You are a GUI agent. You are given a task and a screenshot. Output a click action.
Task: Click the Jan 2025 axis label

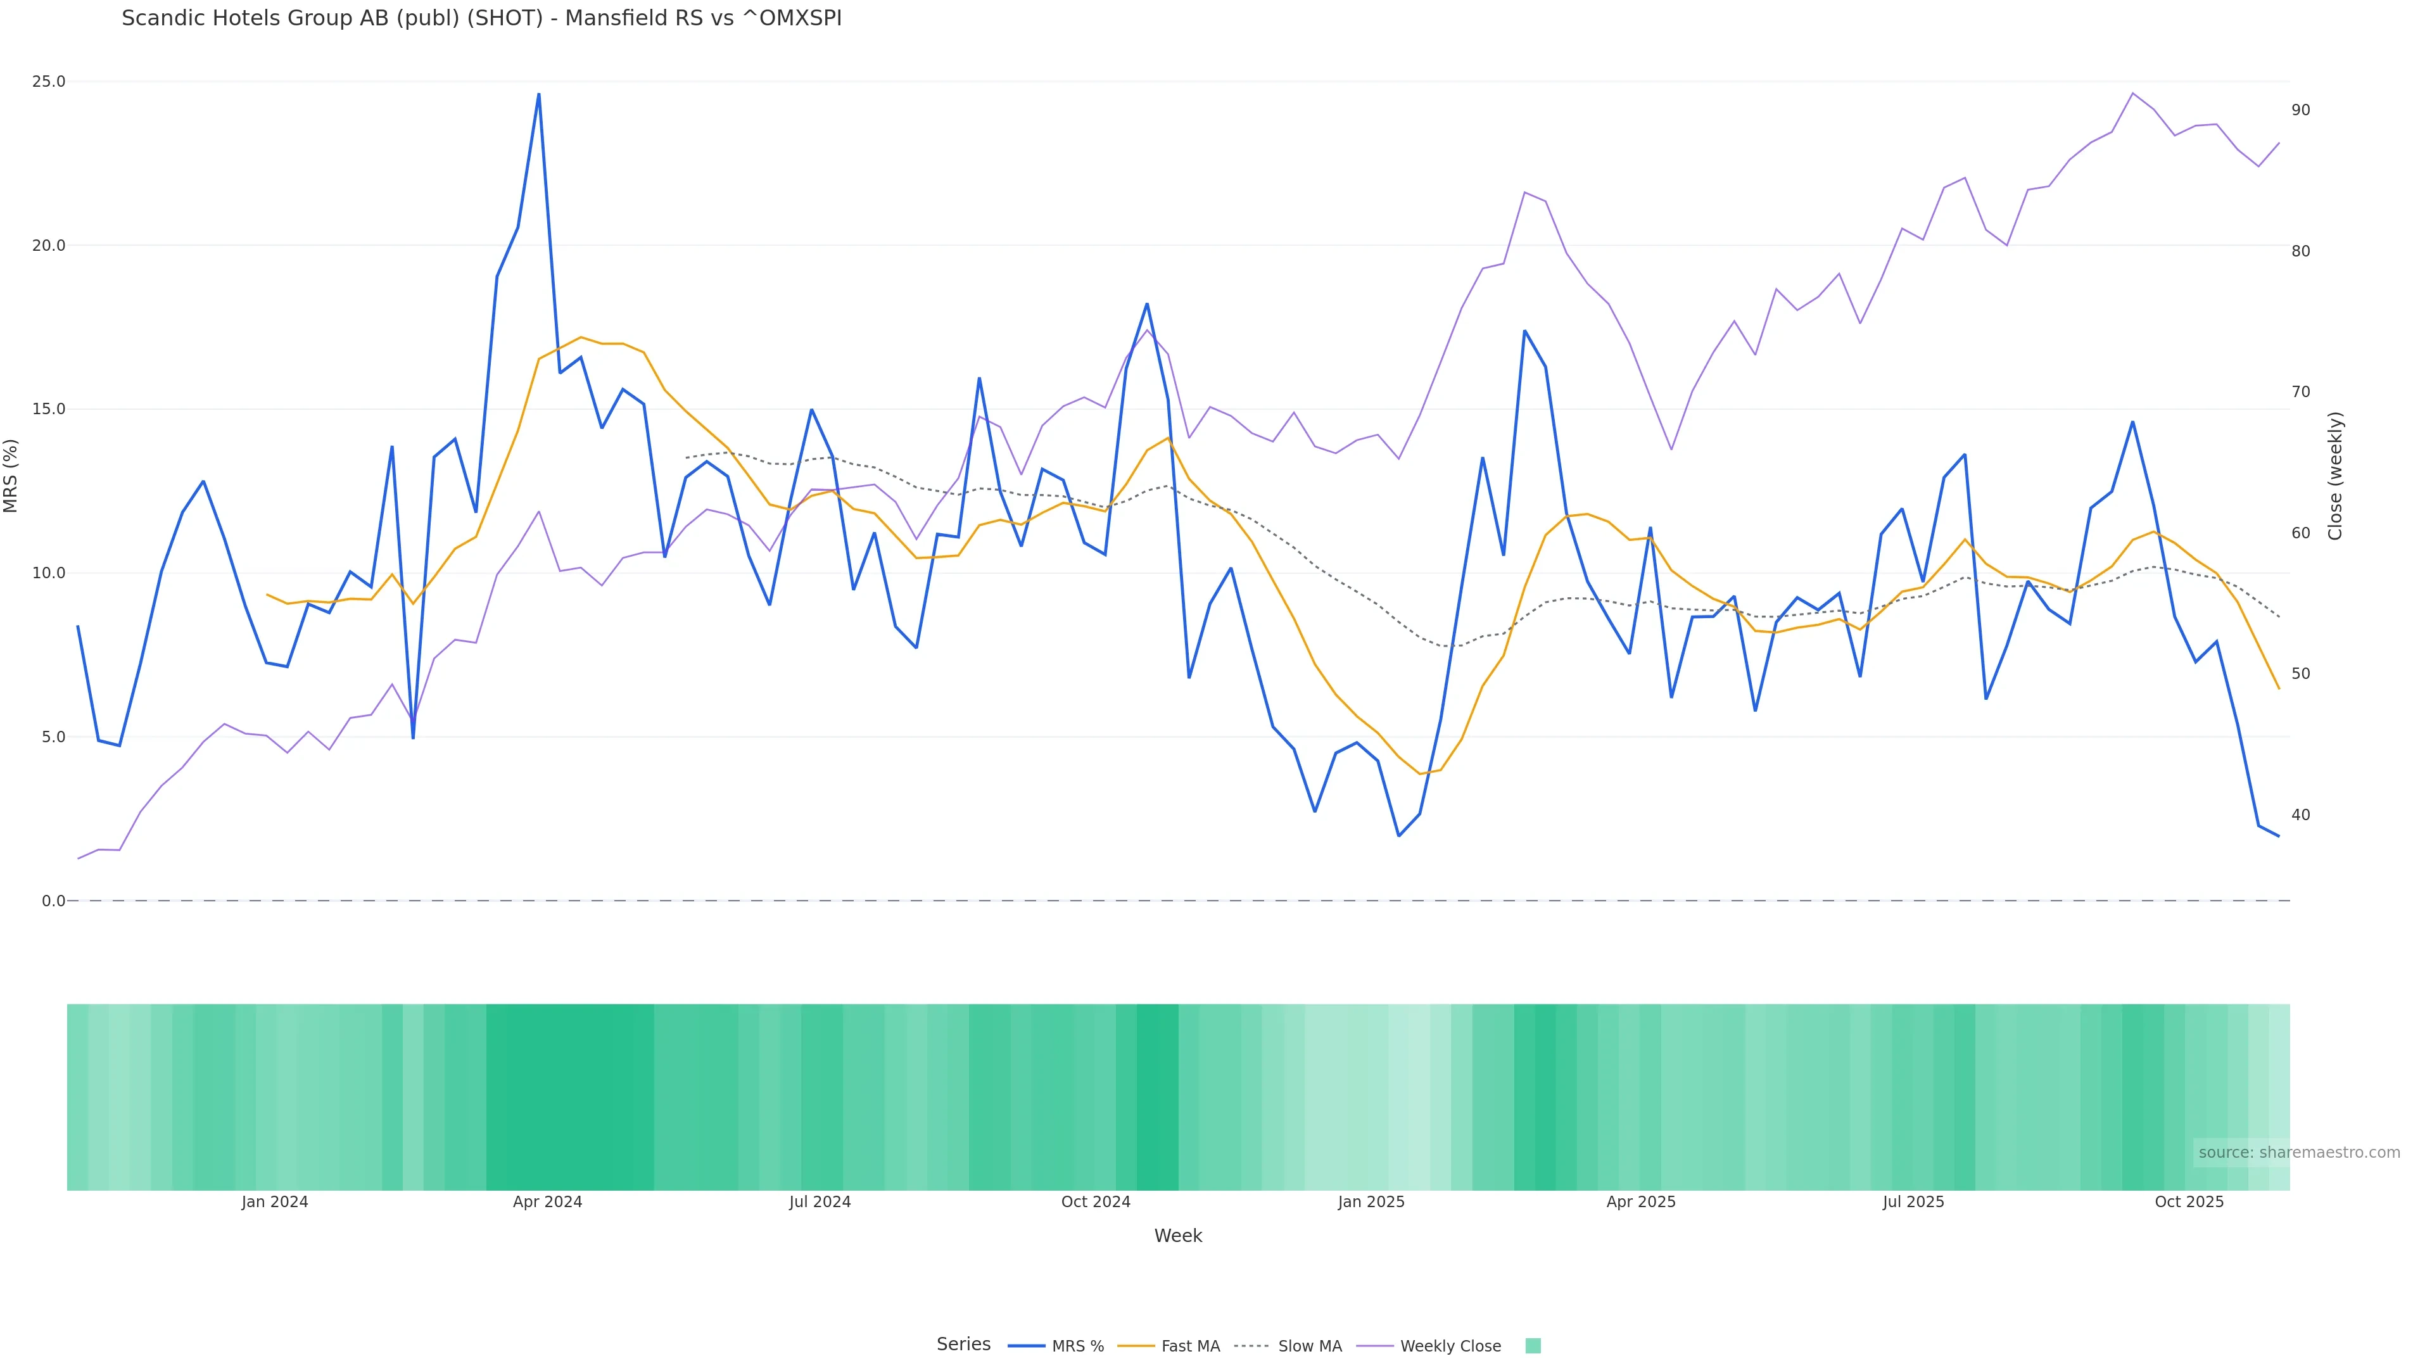pyautogui.click(x=1371, y=1202)
